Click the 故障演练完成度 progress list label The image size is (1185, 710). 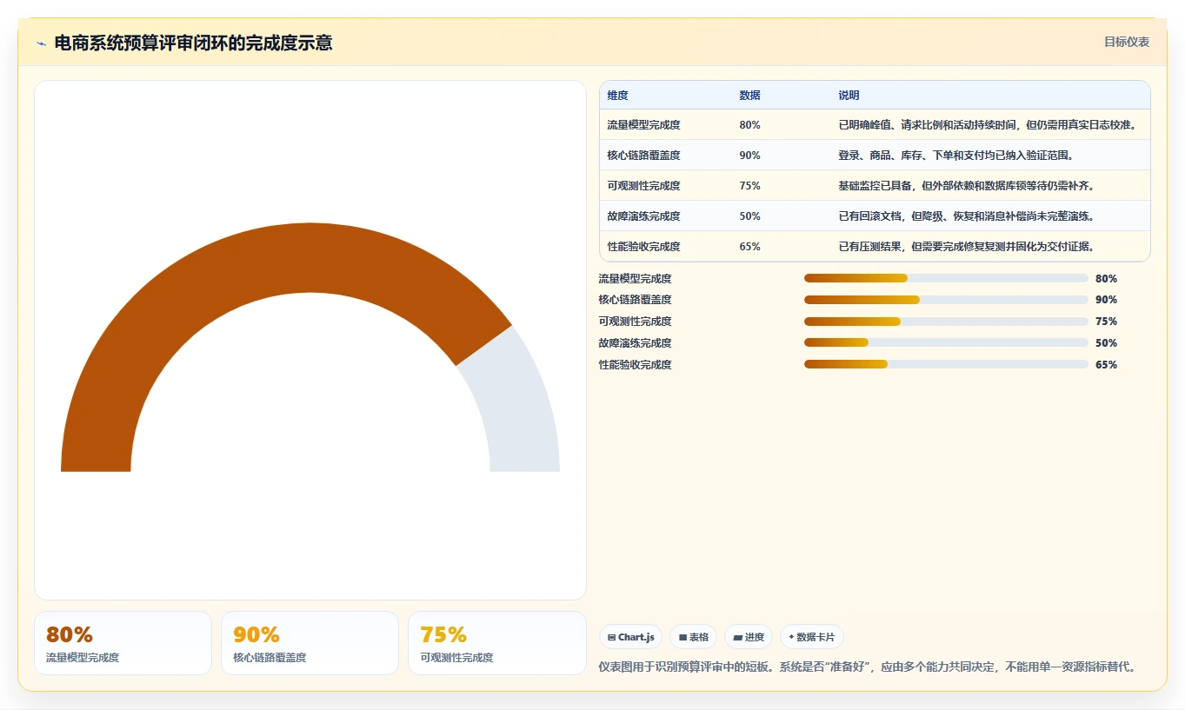635,343
